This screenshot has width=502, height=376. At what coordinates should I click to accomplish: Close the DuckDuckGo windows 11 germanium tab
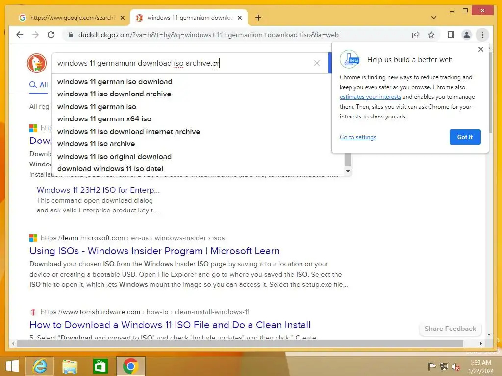(x=239, y=18)
